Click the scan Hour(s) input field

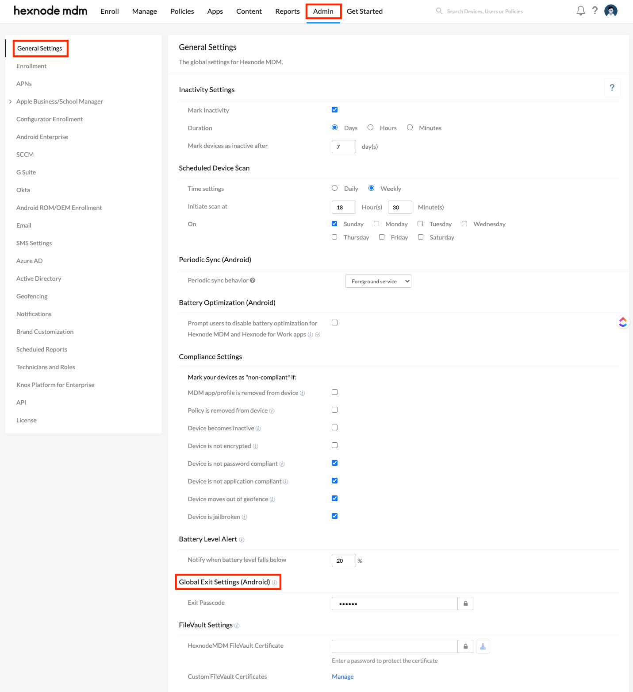pyautogui.click(x=344, y=207)
